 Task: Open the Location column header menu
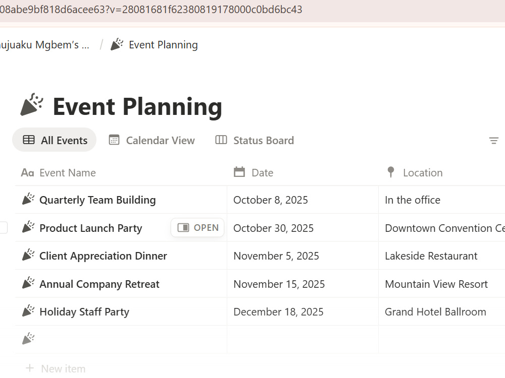(x=442, y=172)
